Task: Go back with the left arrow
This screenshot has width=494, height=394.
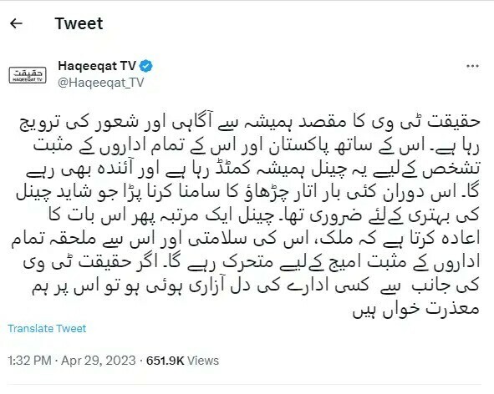Action: click(16, 23)
